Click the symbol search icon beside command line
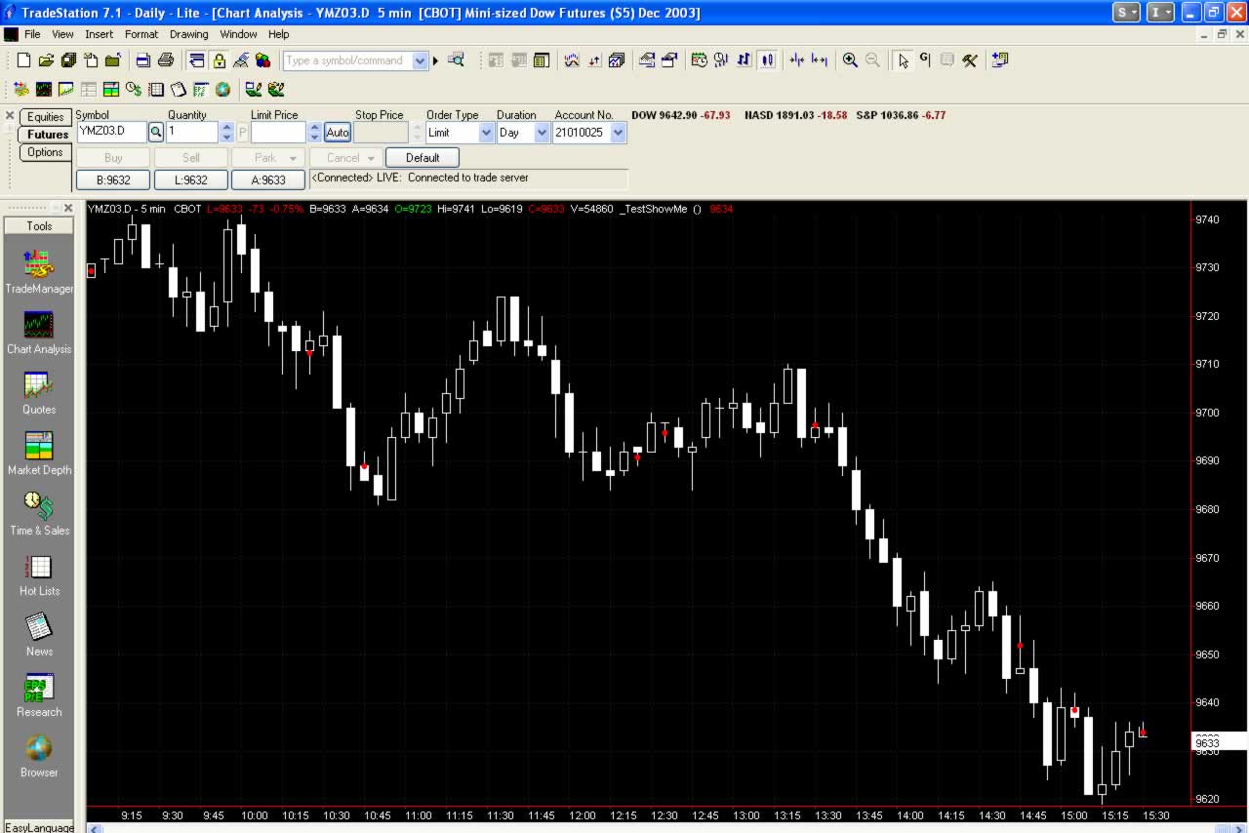Viewport: 1249px width, 833px height. pyautogui.click(x=456, y=60)
